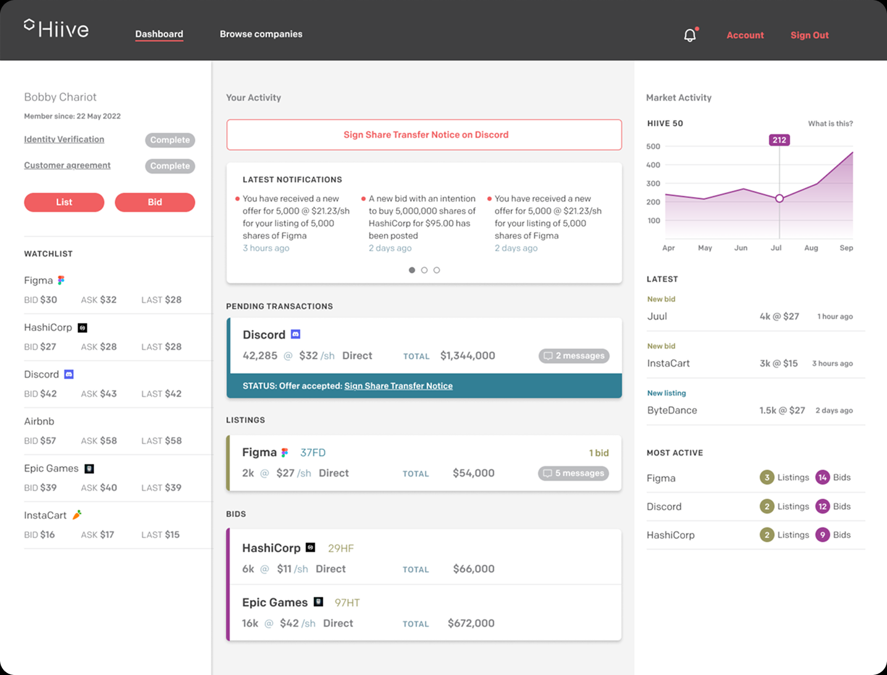Click Epic Games name in Bids card
The image size is (887, 675).
point(275,602)
